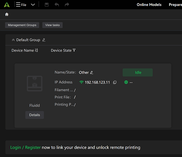The width and height of the screenshot is (182, 157).
Task: Click the Fluidd label
Action: pyautogui.click(x=35, y=106)
